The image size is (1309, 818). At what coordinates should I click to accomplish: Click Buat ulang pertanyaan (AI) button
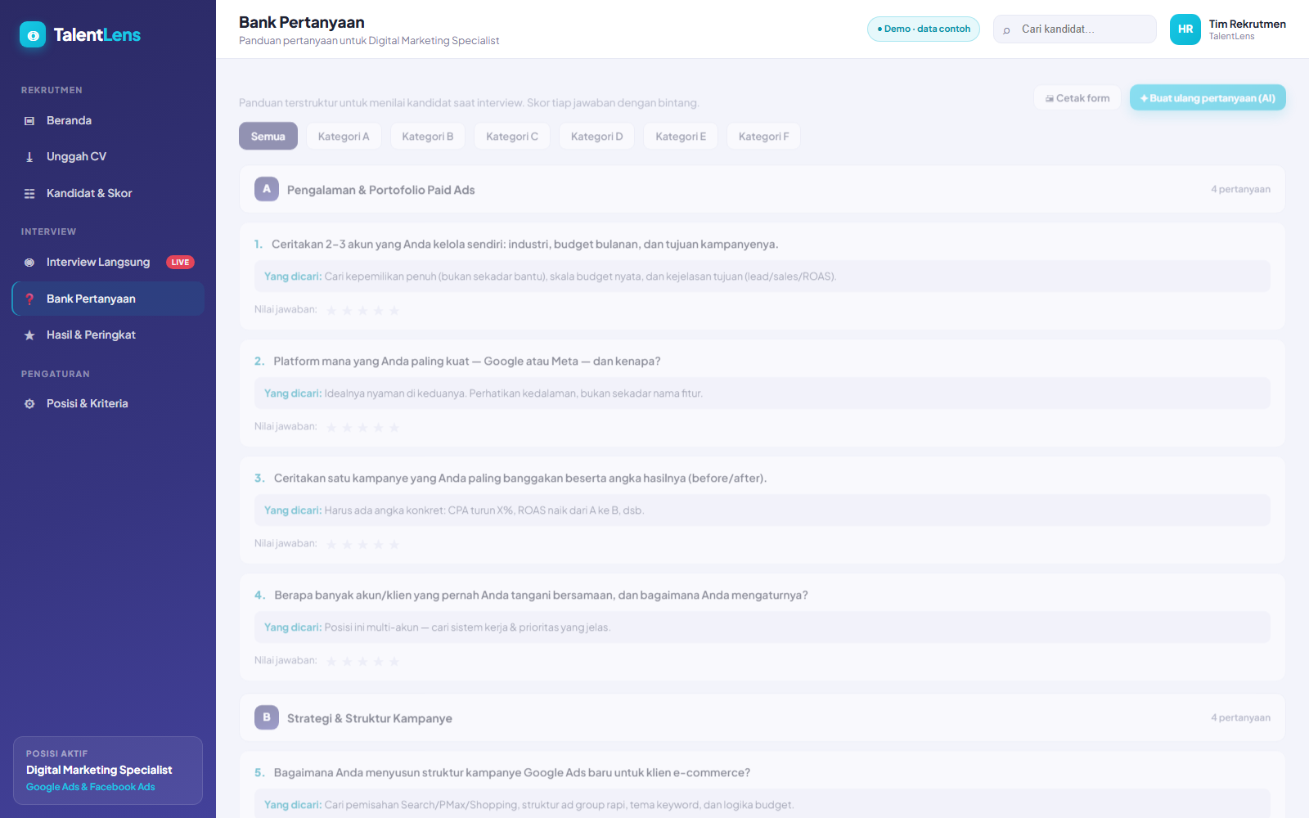(x=1208, y=98)
